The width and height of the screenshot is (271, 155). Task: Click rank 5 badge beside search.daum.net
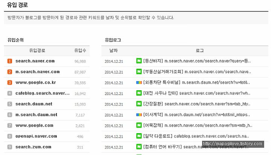click(x=10, y=104)
